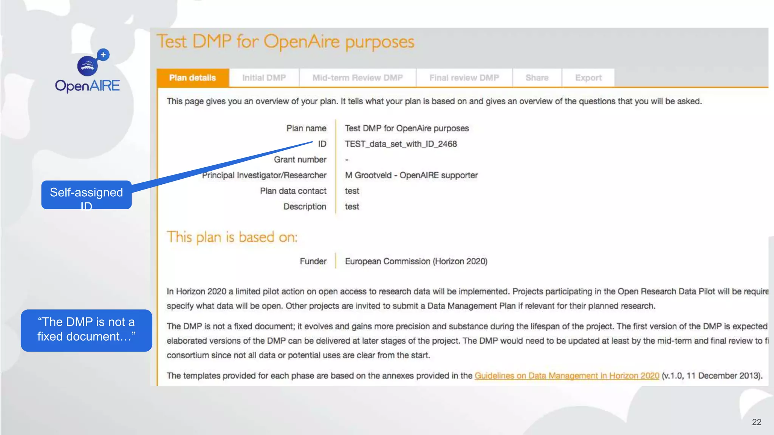Select the M Grootveld - OpenAIRE supporter text

click(x=411, y=175)
